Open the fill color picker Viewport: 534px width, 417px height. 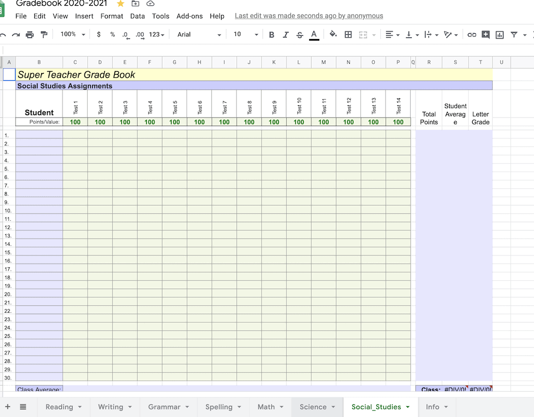[333, 35]
